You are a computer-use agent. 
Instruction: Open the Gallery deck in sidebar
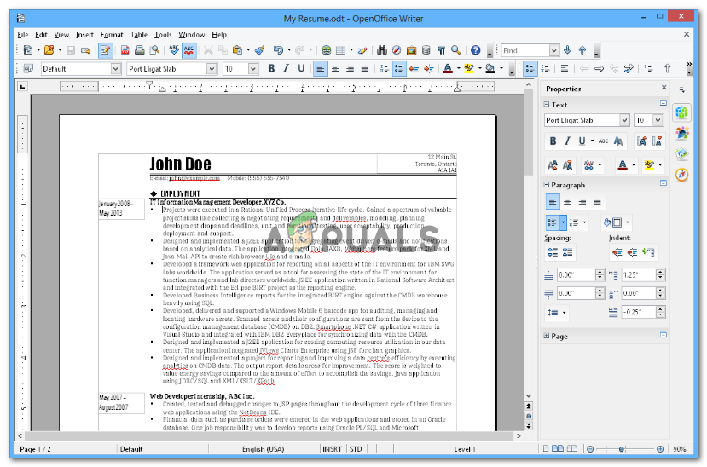coord(681,153)
